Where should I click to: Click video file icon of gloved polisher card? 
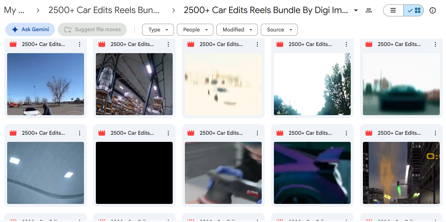coord(191,133)
